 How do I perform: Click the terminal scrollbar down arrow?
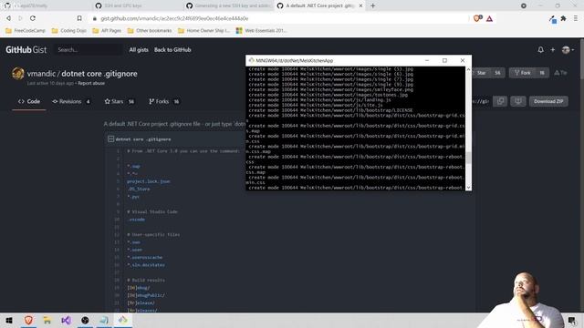pos(468,188)
